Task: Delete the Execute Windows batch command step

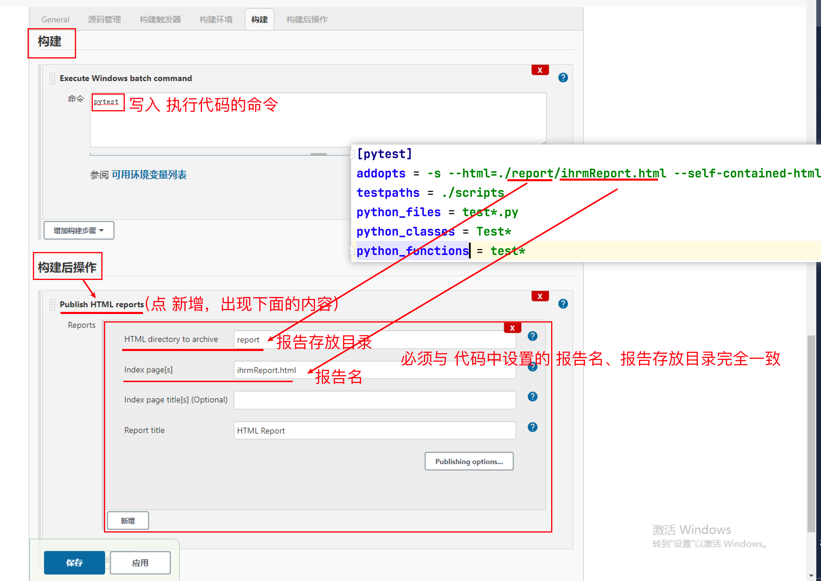Action: pyautogui.click(x=540, y=70)
